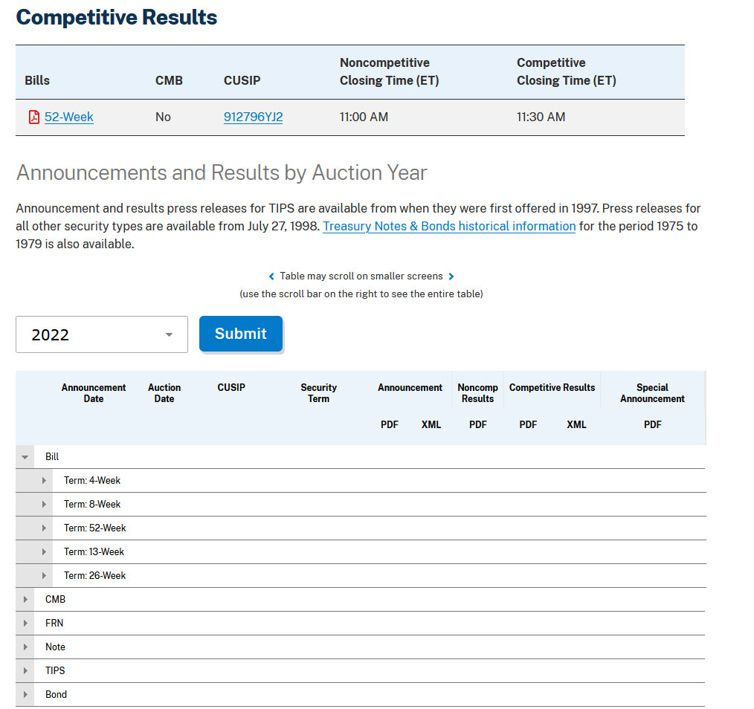Collapse the Bill group row
This screenshot has height=709, width=754.
coord(25,457)
